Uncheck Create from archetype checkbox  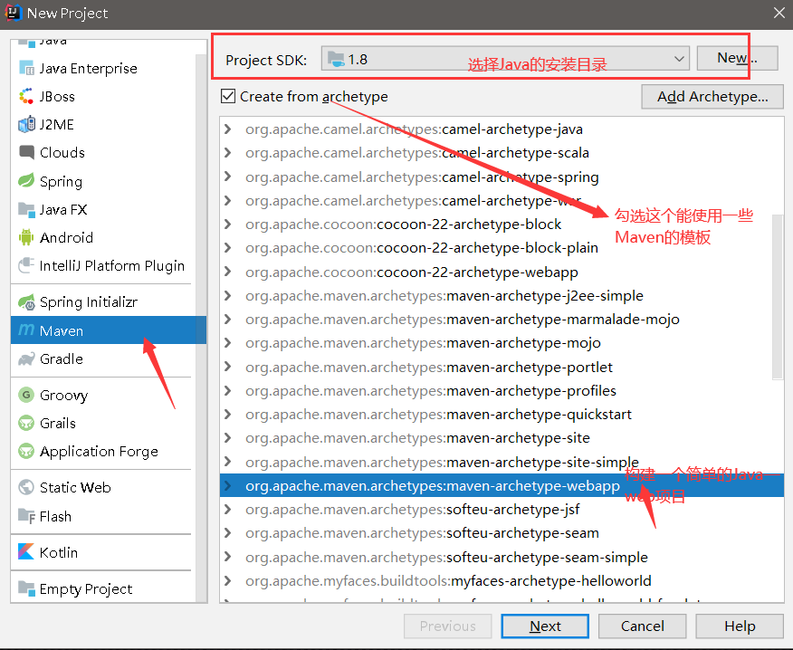tap(228, 96)
